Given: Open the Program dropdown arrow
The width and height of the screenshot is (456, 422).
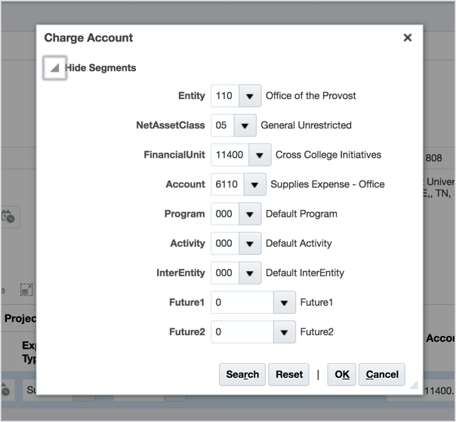Looking at the screenshot, I should pos(250,214).
